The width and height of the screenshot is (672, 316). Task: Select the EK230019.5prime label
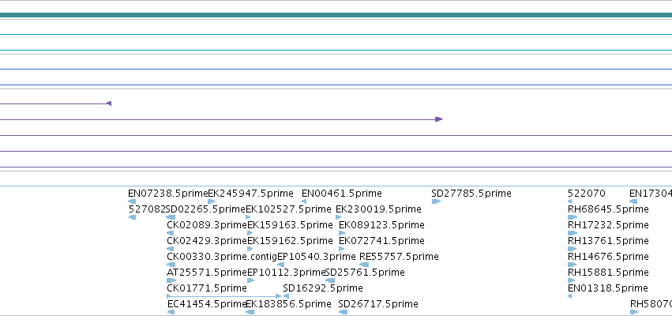click(x=378, y=209)
